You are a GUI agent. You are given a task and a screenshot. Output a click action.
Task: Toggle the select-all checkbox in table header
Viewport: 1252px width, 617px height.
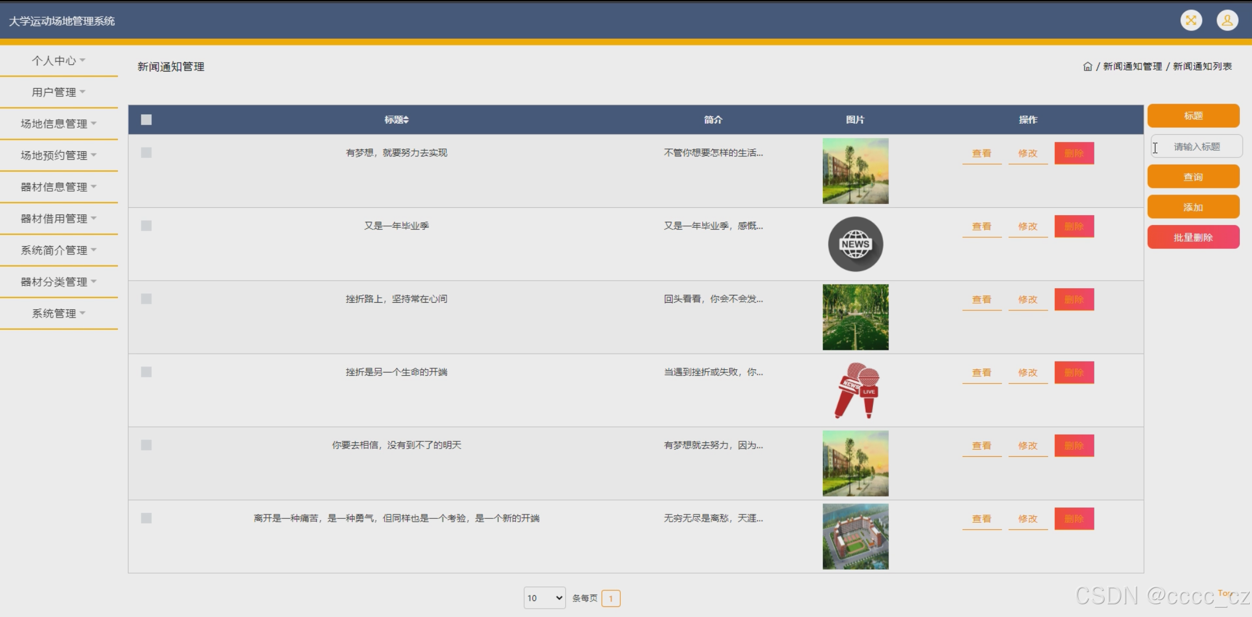[146, 120]
